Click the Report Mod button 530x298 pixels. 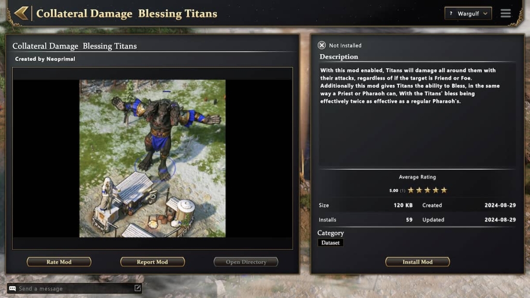pos(153,262)
